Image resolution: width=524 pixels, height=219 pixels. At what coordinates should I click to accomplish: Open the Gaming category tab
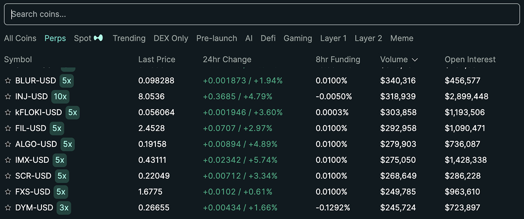coord(298,38)
